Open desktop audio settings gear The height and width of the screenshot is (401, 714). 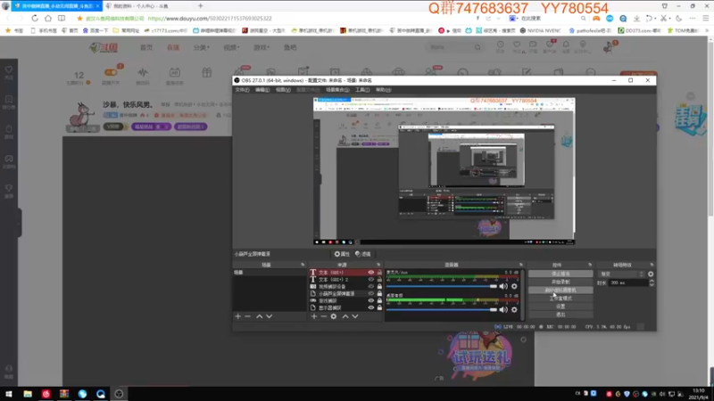pos(515,309)
